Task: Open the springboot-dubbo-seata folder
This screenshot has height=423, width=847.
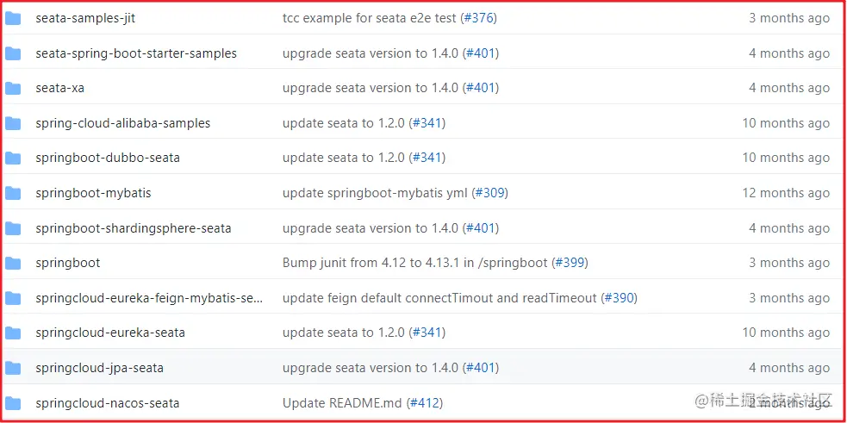Action: (108, 158)
